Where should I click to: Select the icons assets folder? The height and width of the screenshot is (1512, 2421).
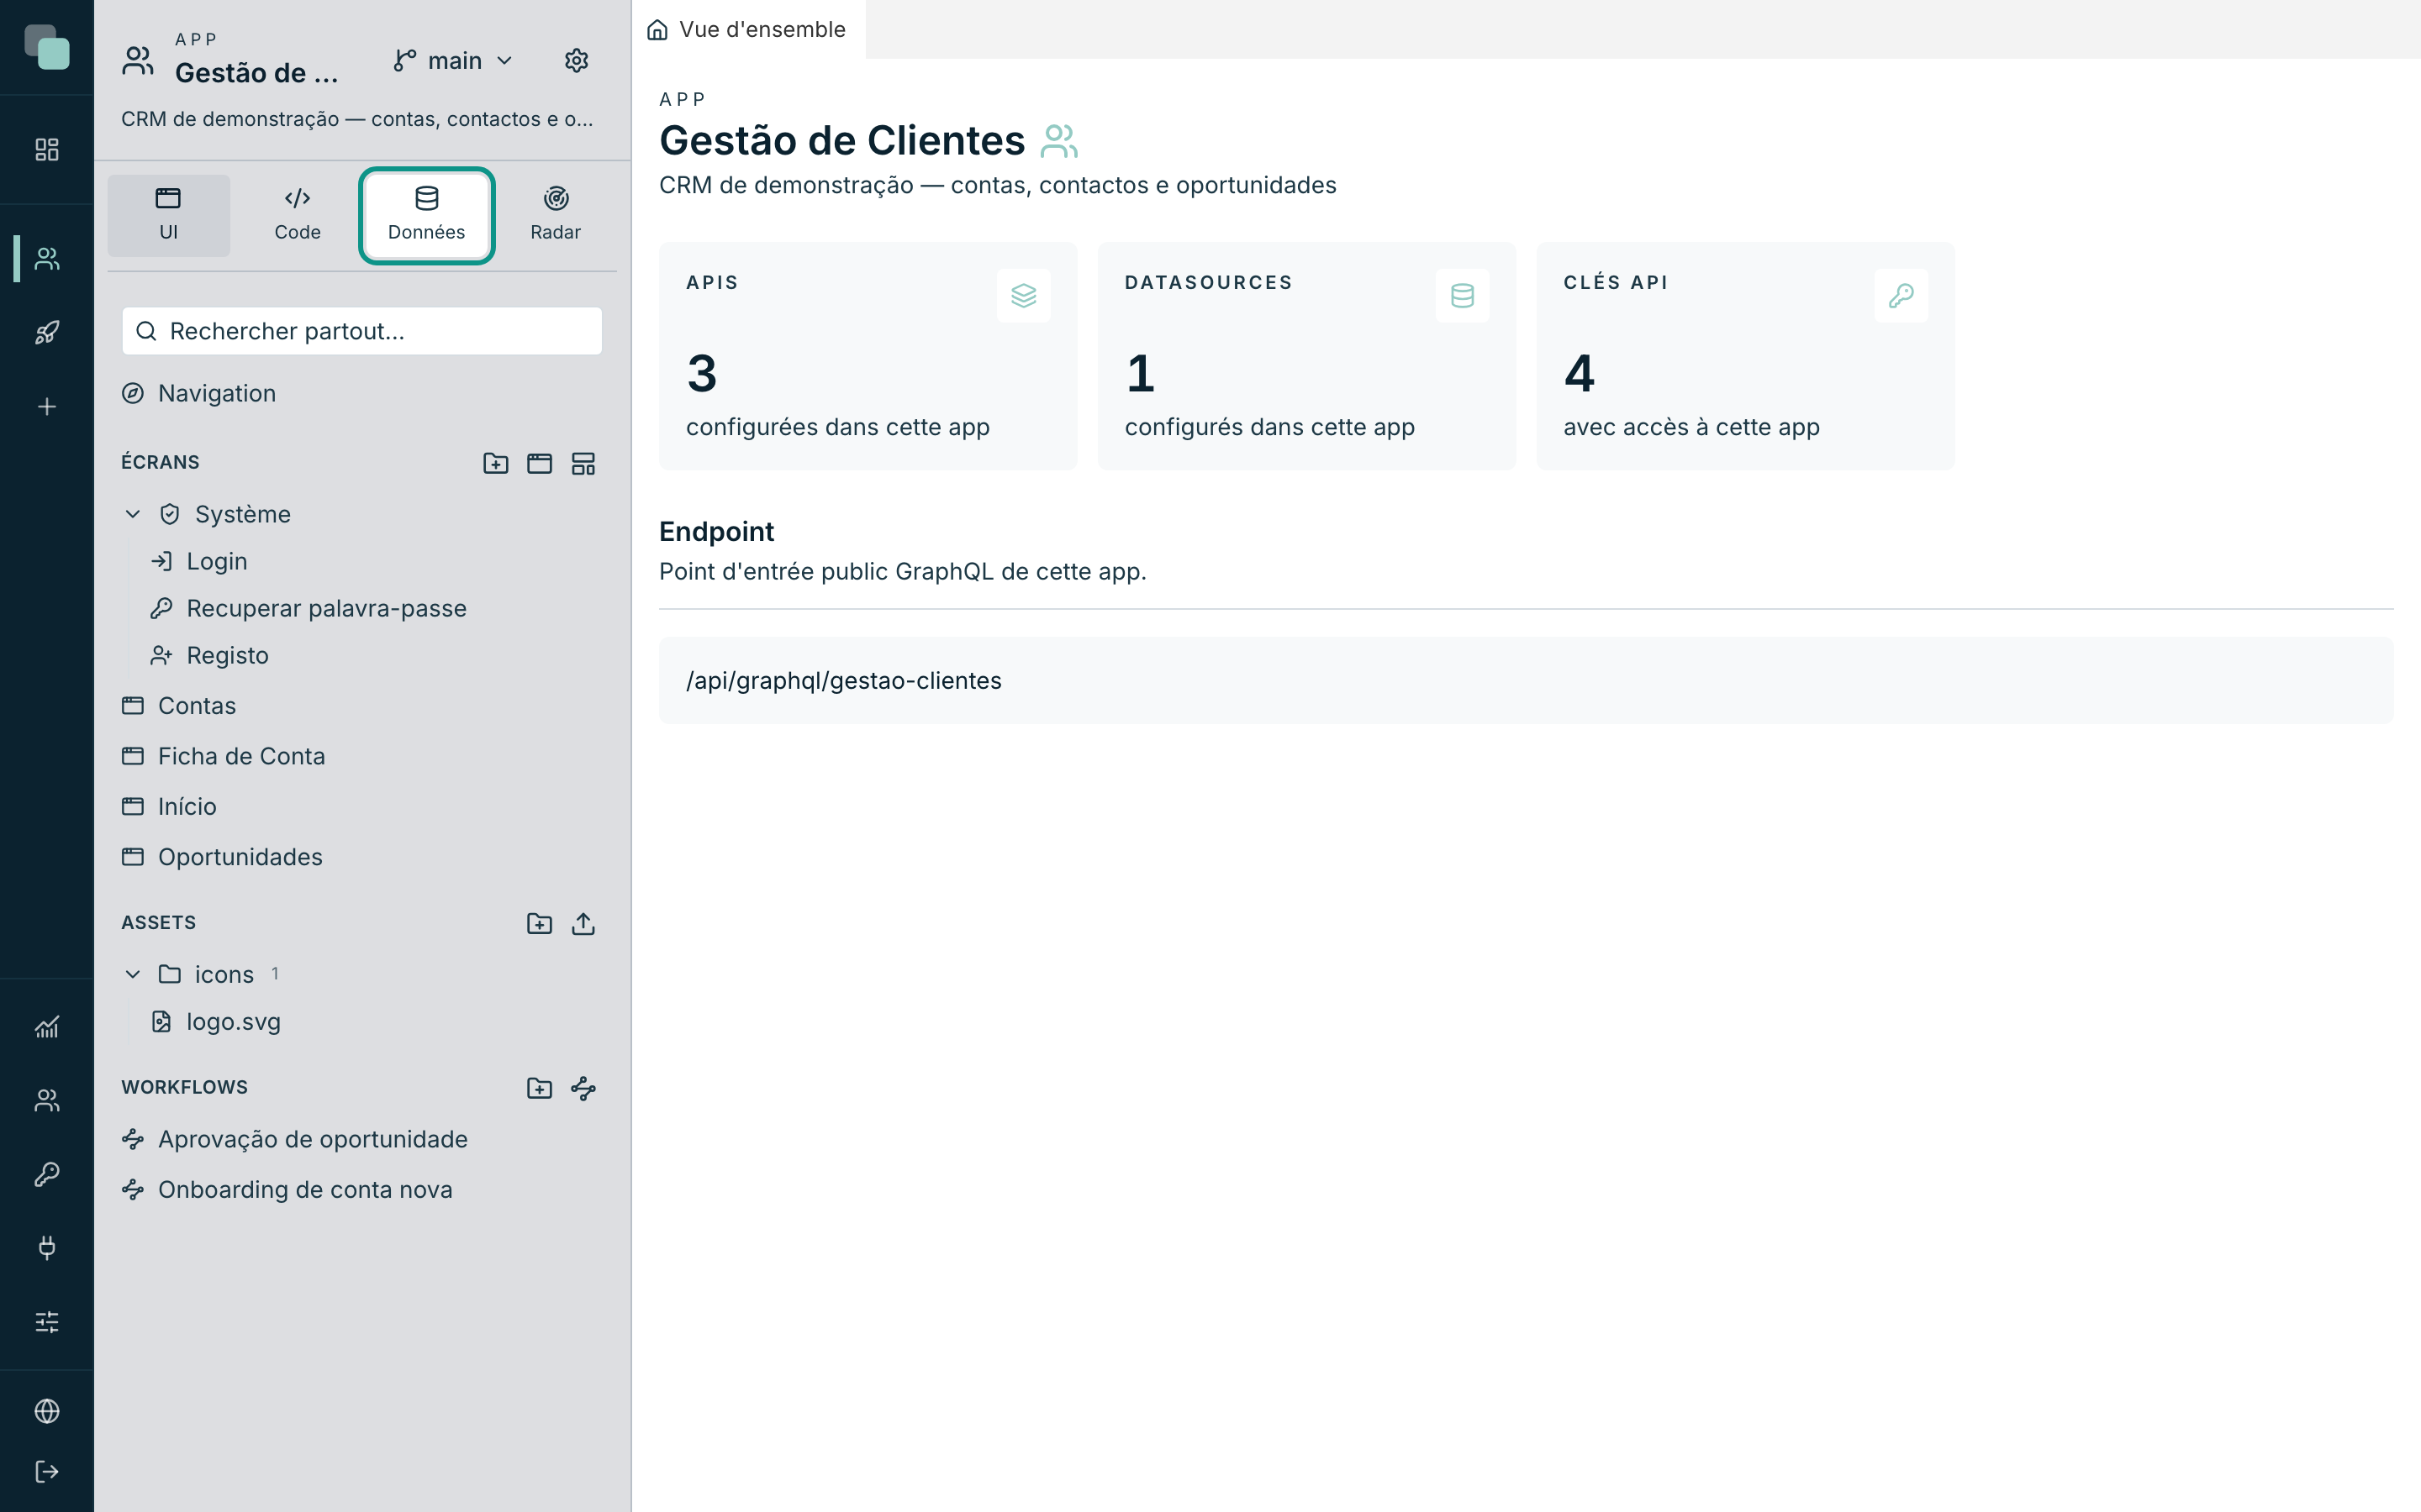coord(362,974)
